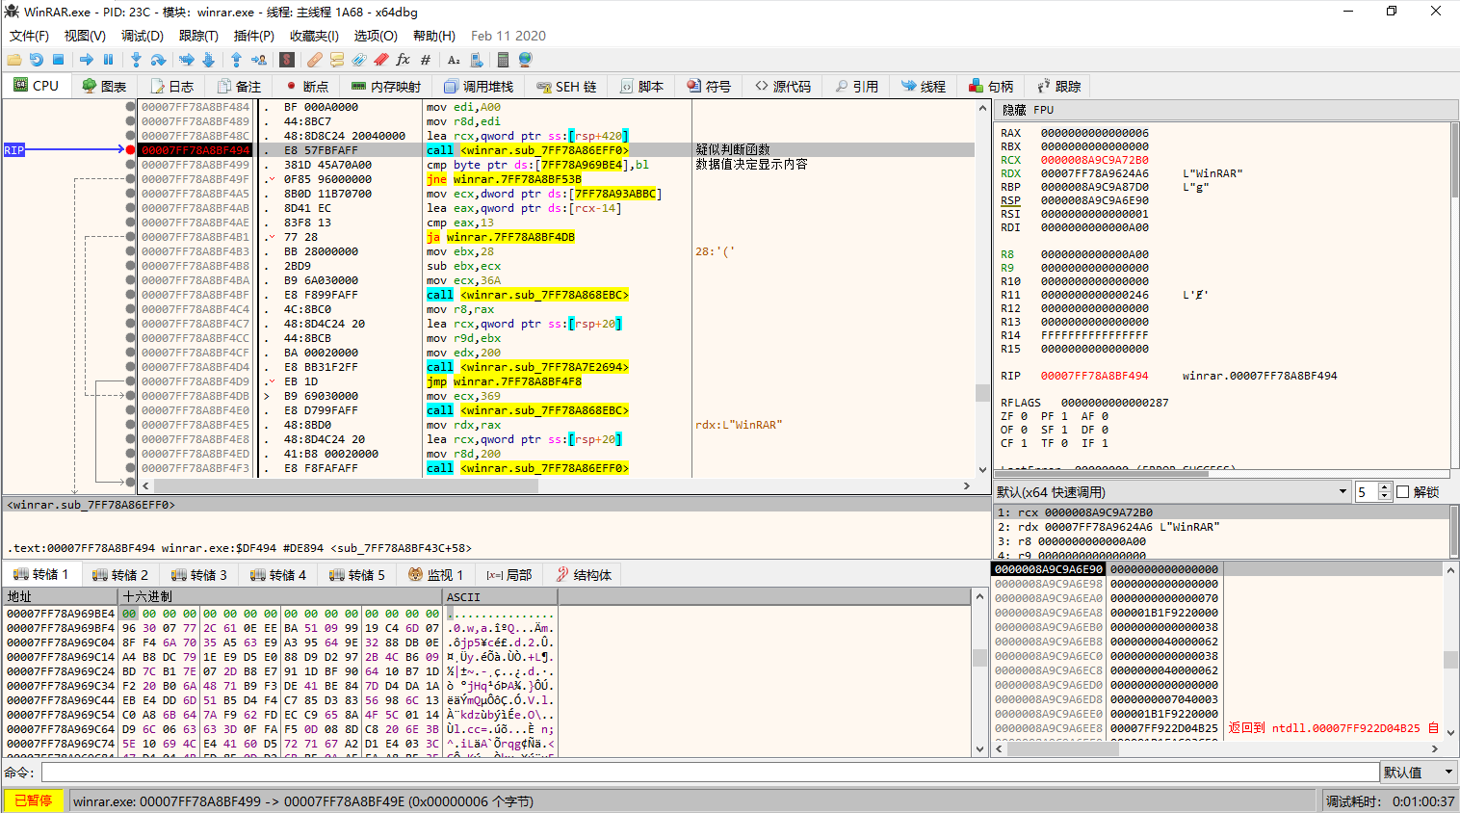Switch to the 线程 tab

coord(924,86)
